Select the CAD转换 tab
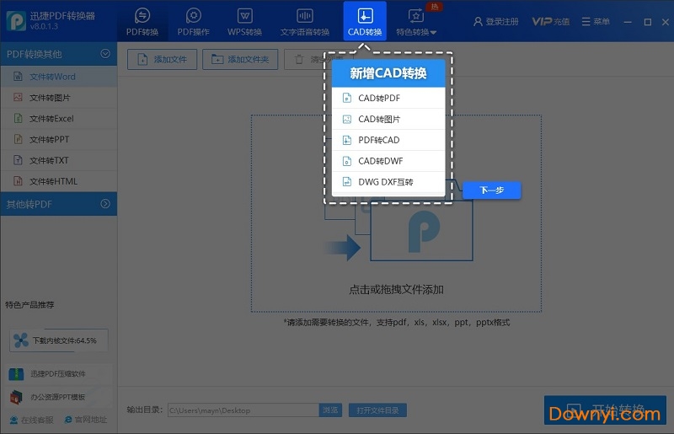Screen dimensions: 674x434 pyautogui.click(x=365, y=22)
